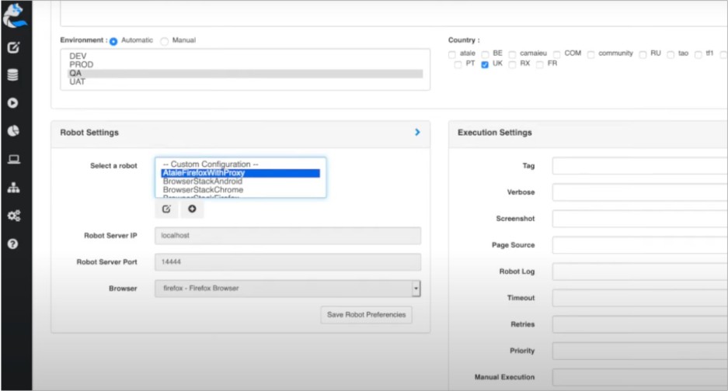Click the Execution Settings panel header
Screen dimensions: 728x391
[x=588, y=133]
